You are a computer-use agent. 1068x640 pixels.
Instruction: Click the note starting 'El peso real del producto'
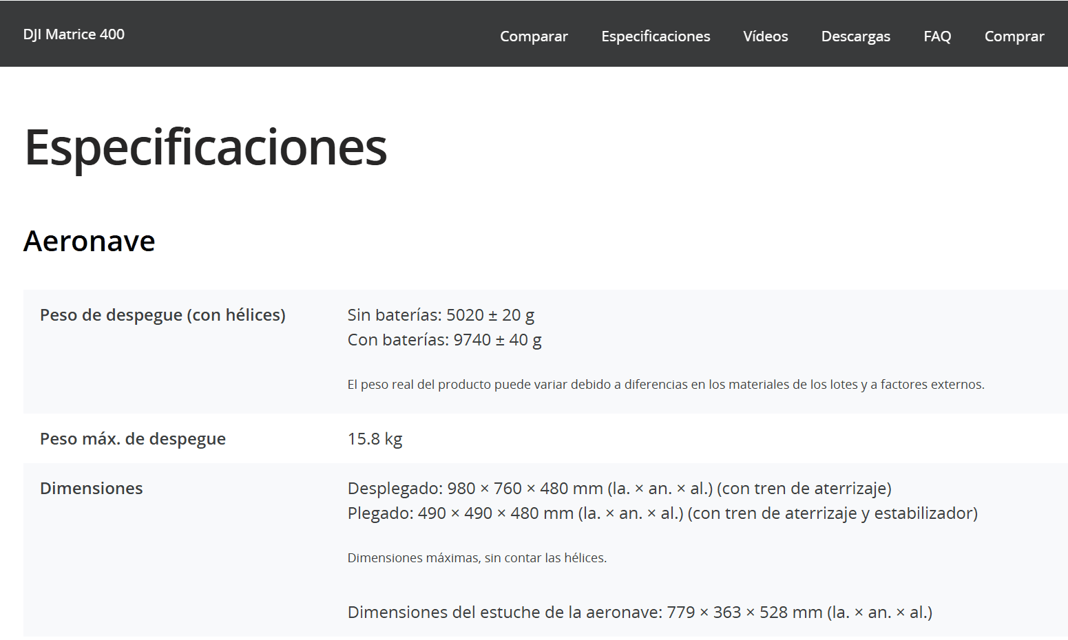666,385
